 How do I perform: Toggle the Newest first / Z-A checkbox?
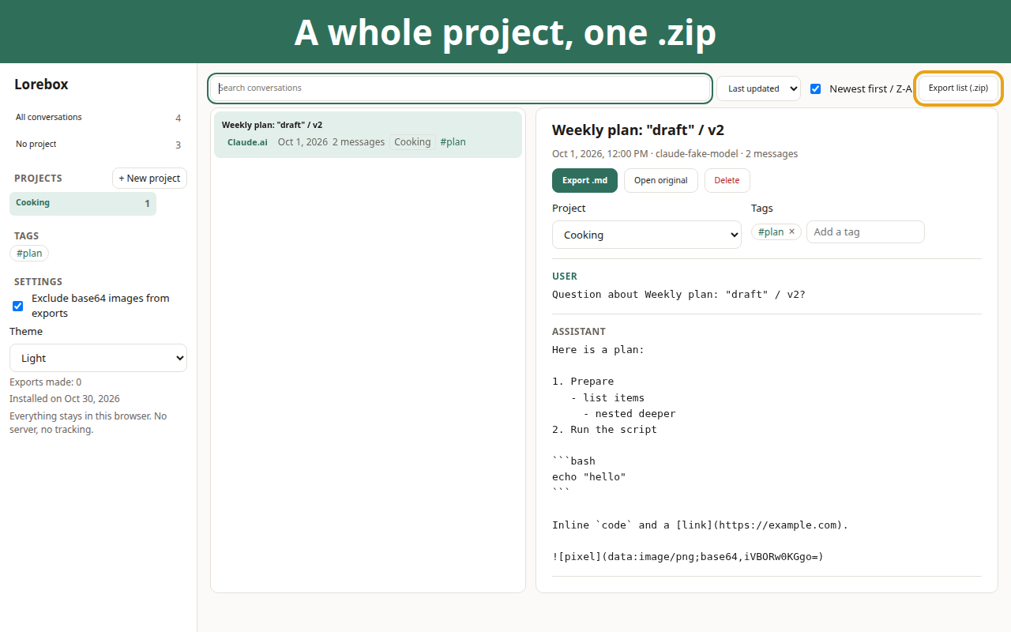816,88
